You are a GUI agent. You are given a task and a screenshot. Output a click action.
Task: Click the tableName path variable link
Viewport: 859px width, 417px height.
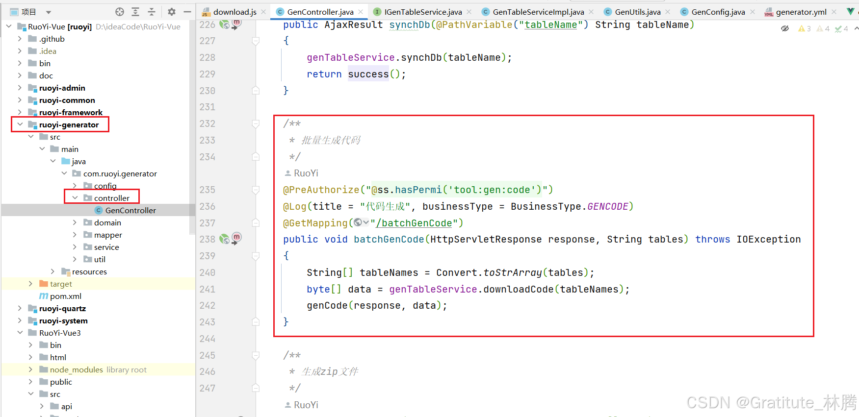click(x=550, y=25)
